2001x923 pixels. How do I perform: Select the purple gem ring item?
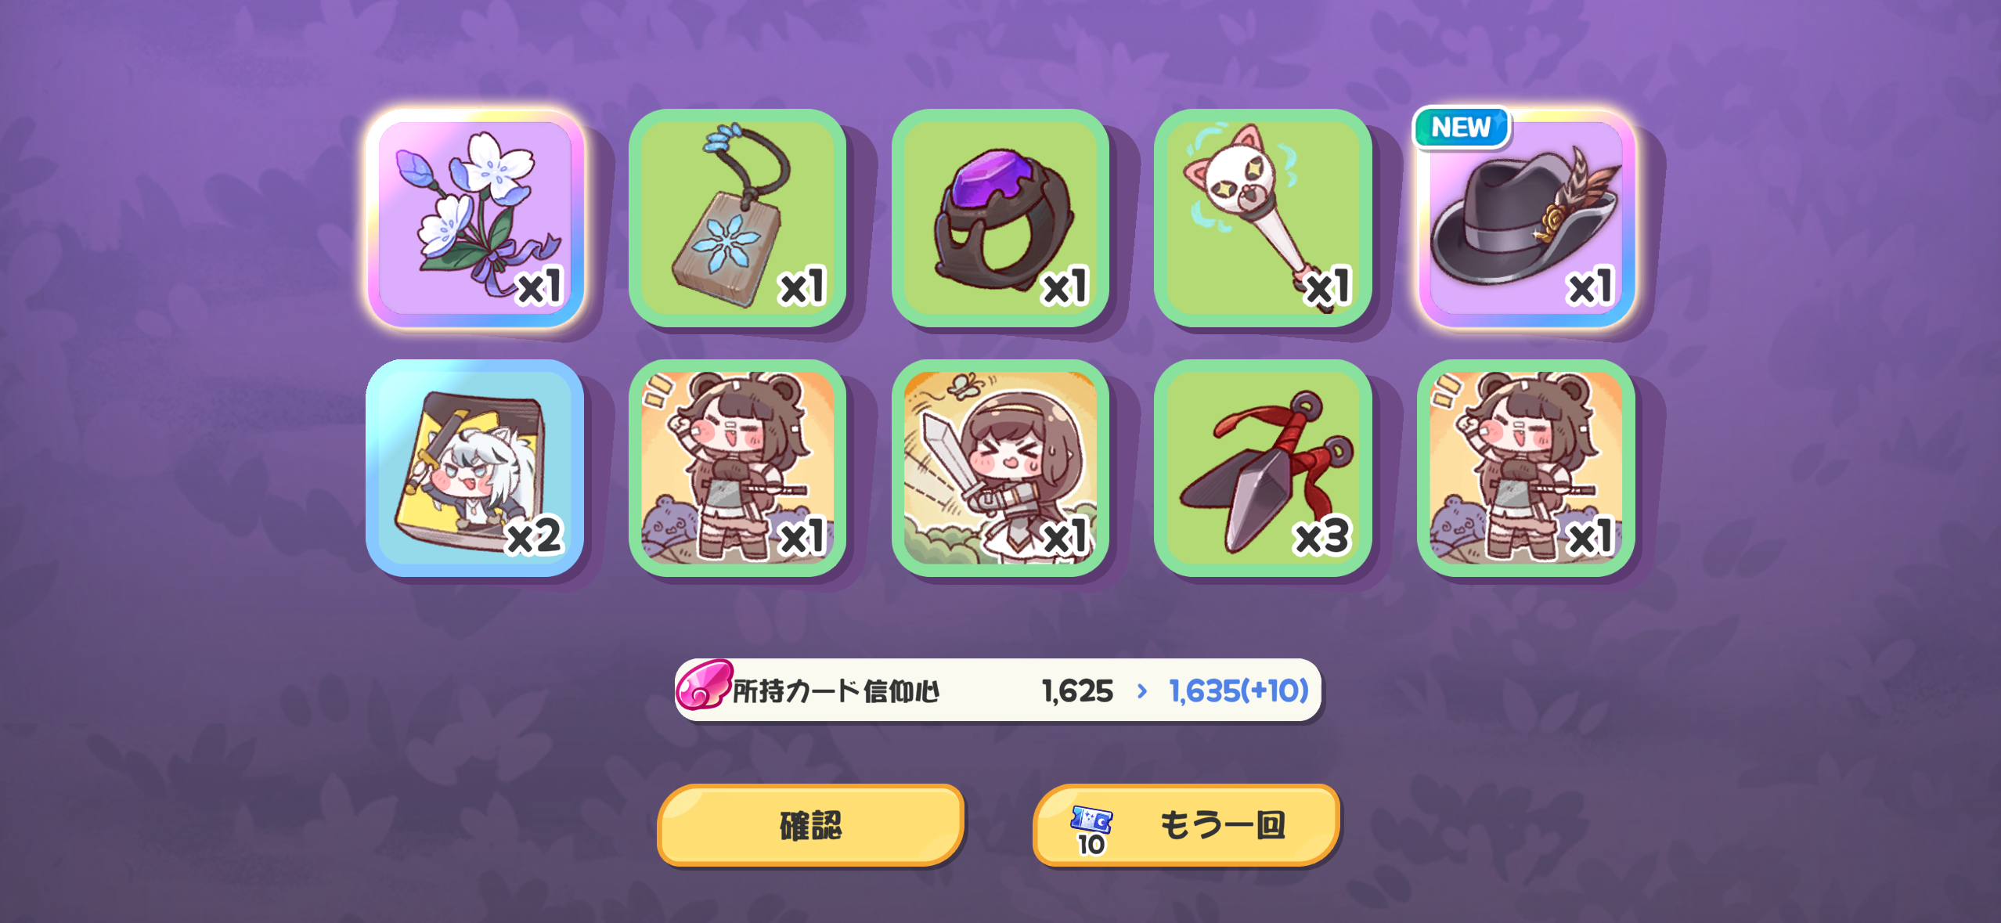[x=1000, y=218]
